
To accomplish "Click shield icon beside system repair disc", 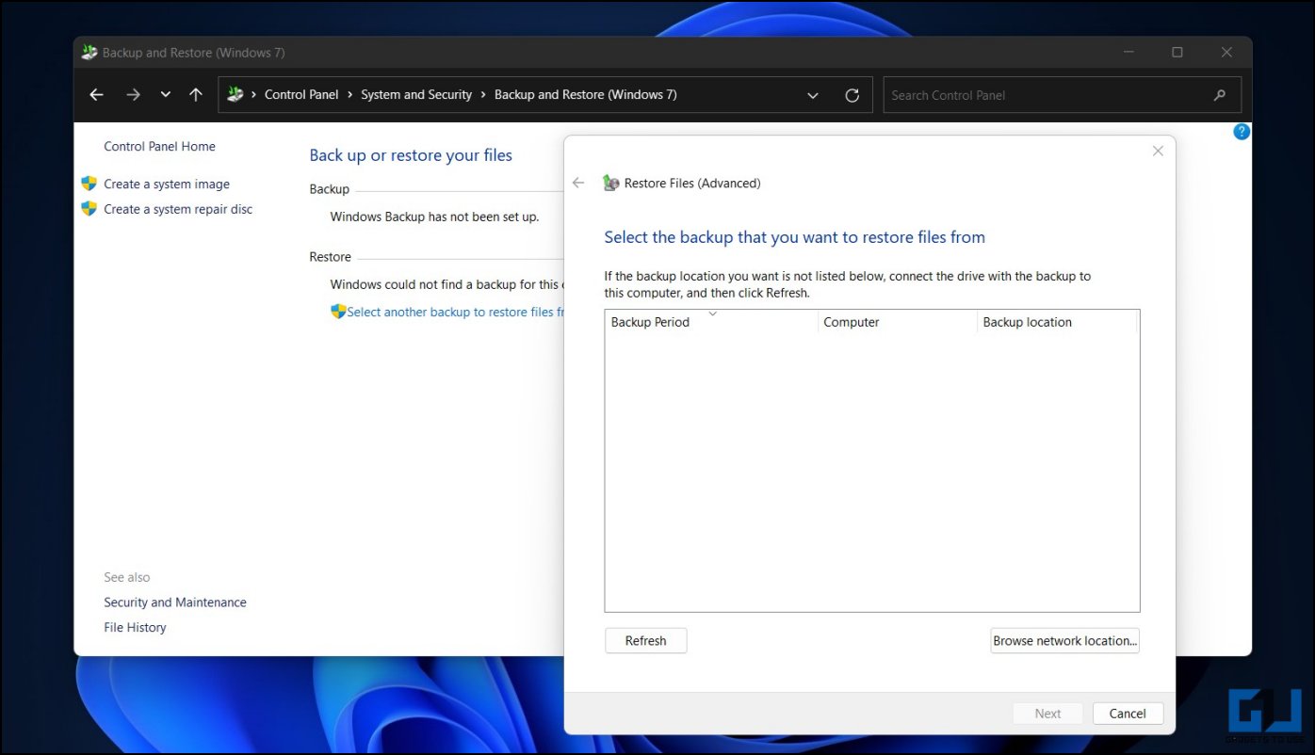I will tap(89, 209).
